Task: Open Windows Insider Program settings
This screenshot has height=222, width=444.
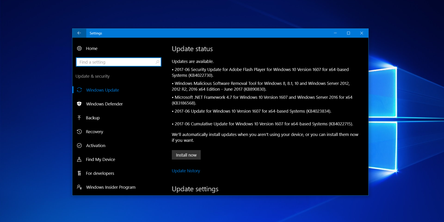Action: click(111, 187)
